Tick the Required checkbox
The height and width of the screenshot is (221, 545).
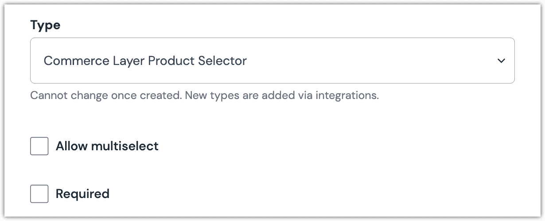pos(39,194)
